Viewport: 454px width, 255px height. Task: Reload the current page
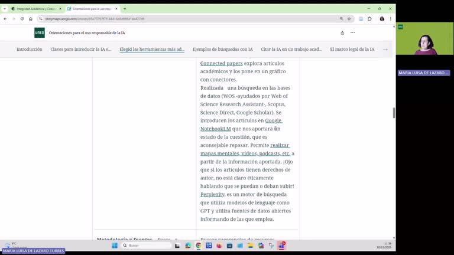point(22,19)
